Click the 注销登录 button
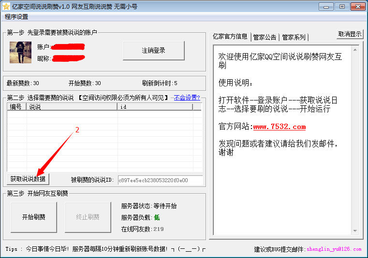The image size is (368, 258). coord(153,50)
